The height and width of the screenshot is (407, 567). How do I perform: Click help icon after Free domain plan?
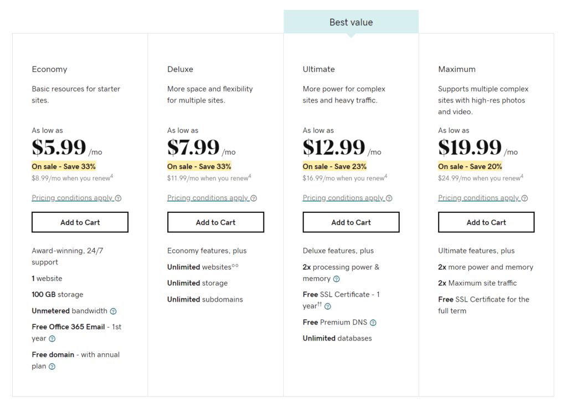(52, 367)
